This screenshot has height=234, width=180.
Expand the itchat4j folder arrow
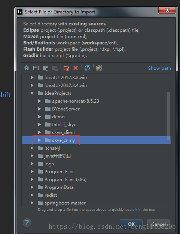pos(32,148)
